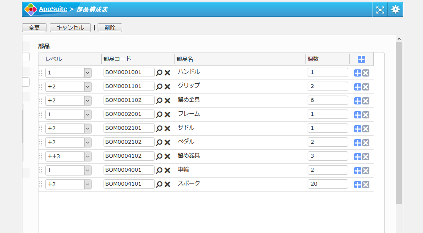Expand the ++3 level dropdown
Image resolution: width=423 pixels, height=233 pixels.
pos(88,156)
